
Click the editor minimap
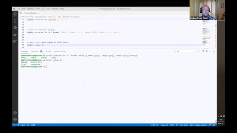(208, 34)
